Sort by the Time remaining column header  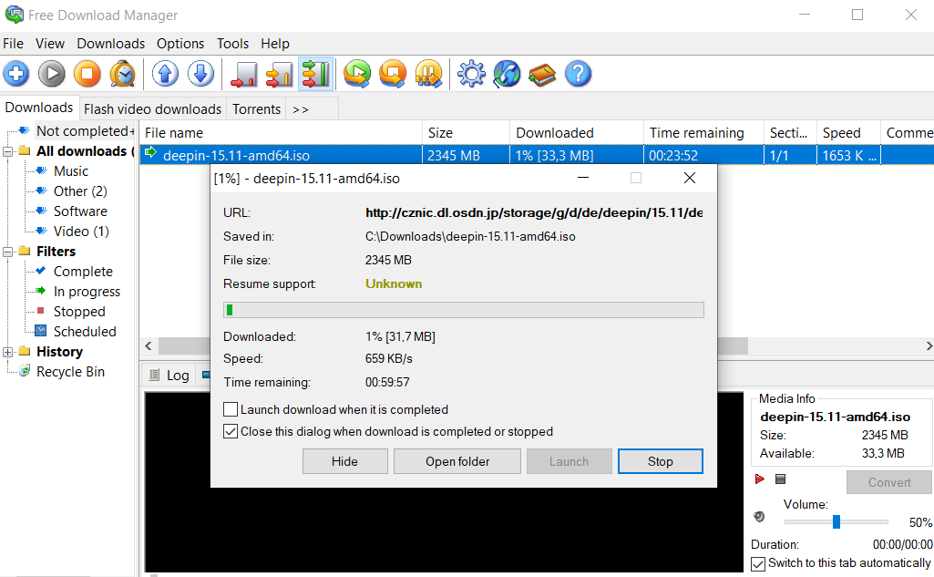click(x=703, y=133)
